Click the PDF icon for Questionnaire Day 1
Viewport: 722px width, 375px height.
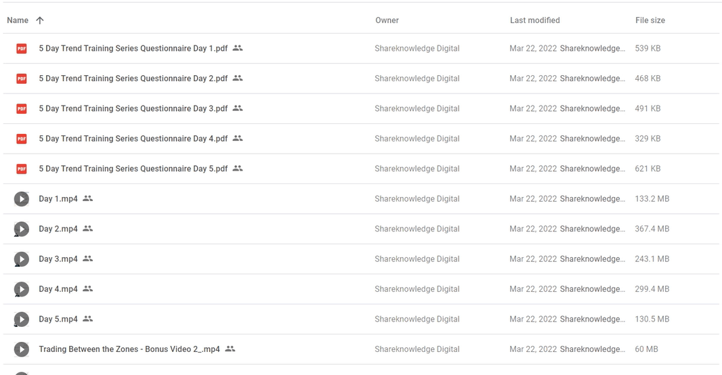21,48
